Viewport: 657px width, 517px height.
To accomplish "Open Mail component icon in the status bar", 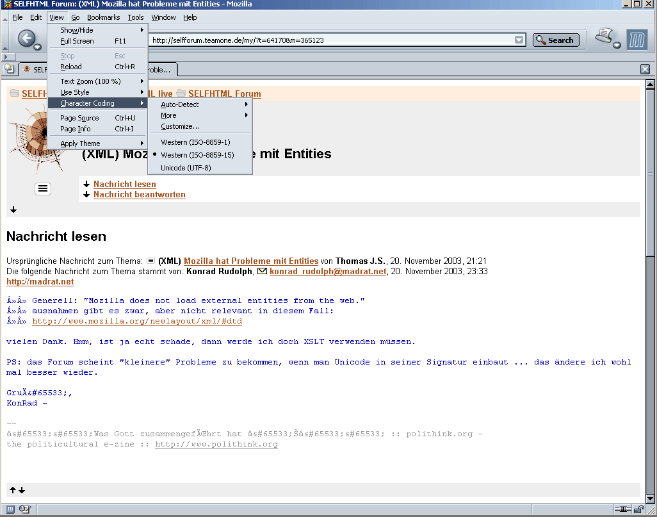I will [25, 509].
